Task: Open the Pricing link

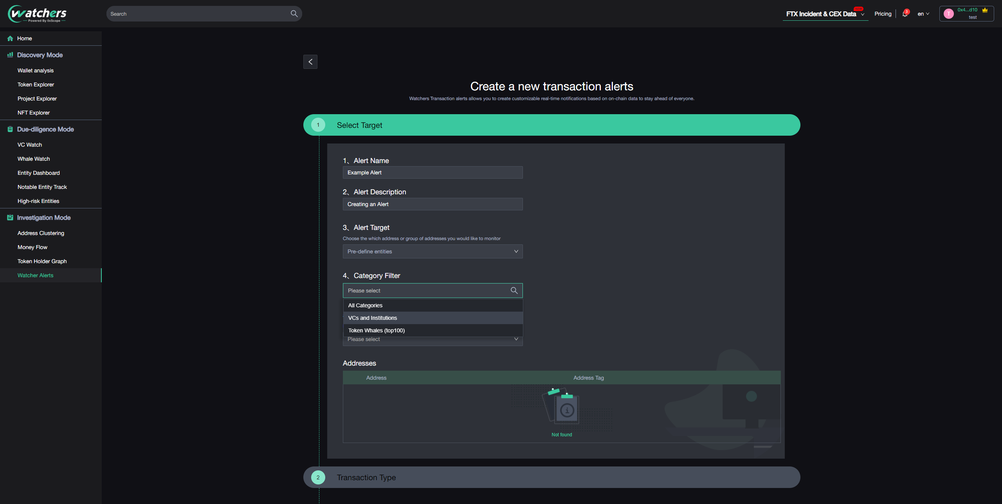Action: pos(883,14)
